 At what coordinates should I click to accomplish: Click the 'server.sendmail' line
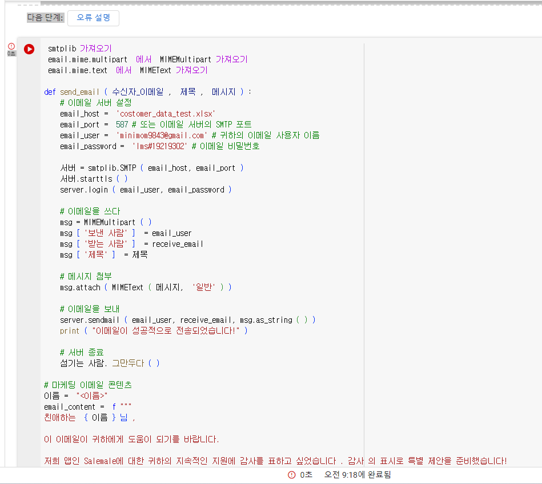pyautogui.click(x=188, y=320)
